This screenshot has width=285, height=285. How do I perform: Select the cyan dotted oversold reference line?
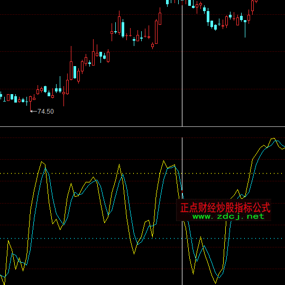143,238
